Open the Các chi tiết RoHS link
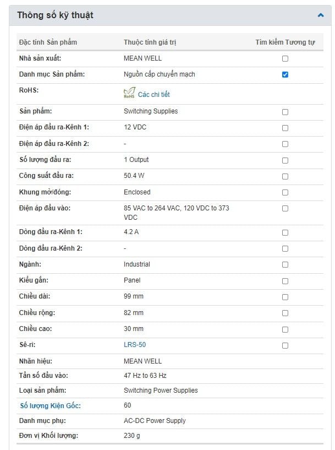Image resolution: width=335 pixels, height=450 pixels. tap(153, 95)
